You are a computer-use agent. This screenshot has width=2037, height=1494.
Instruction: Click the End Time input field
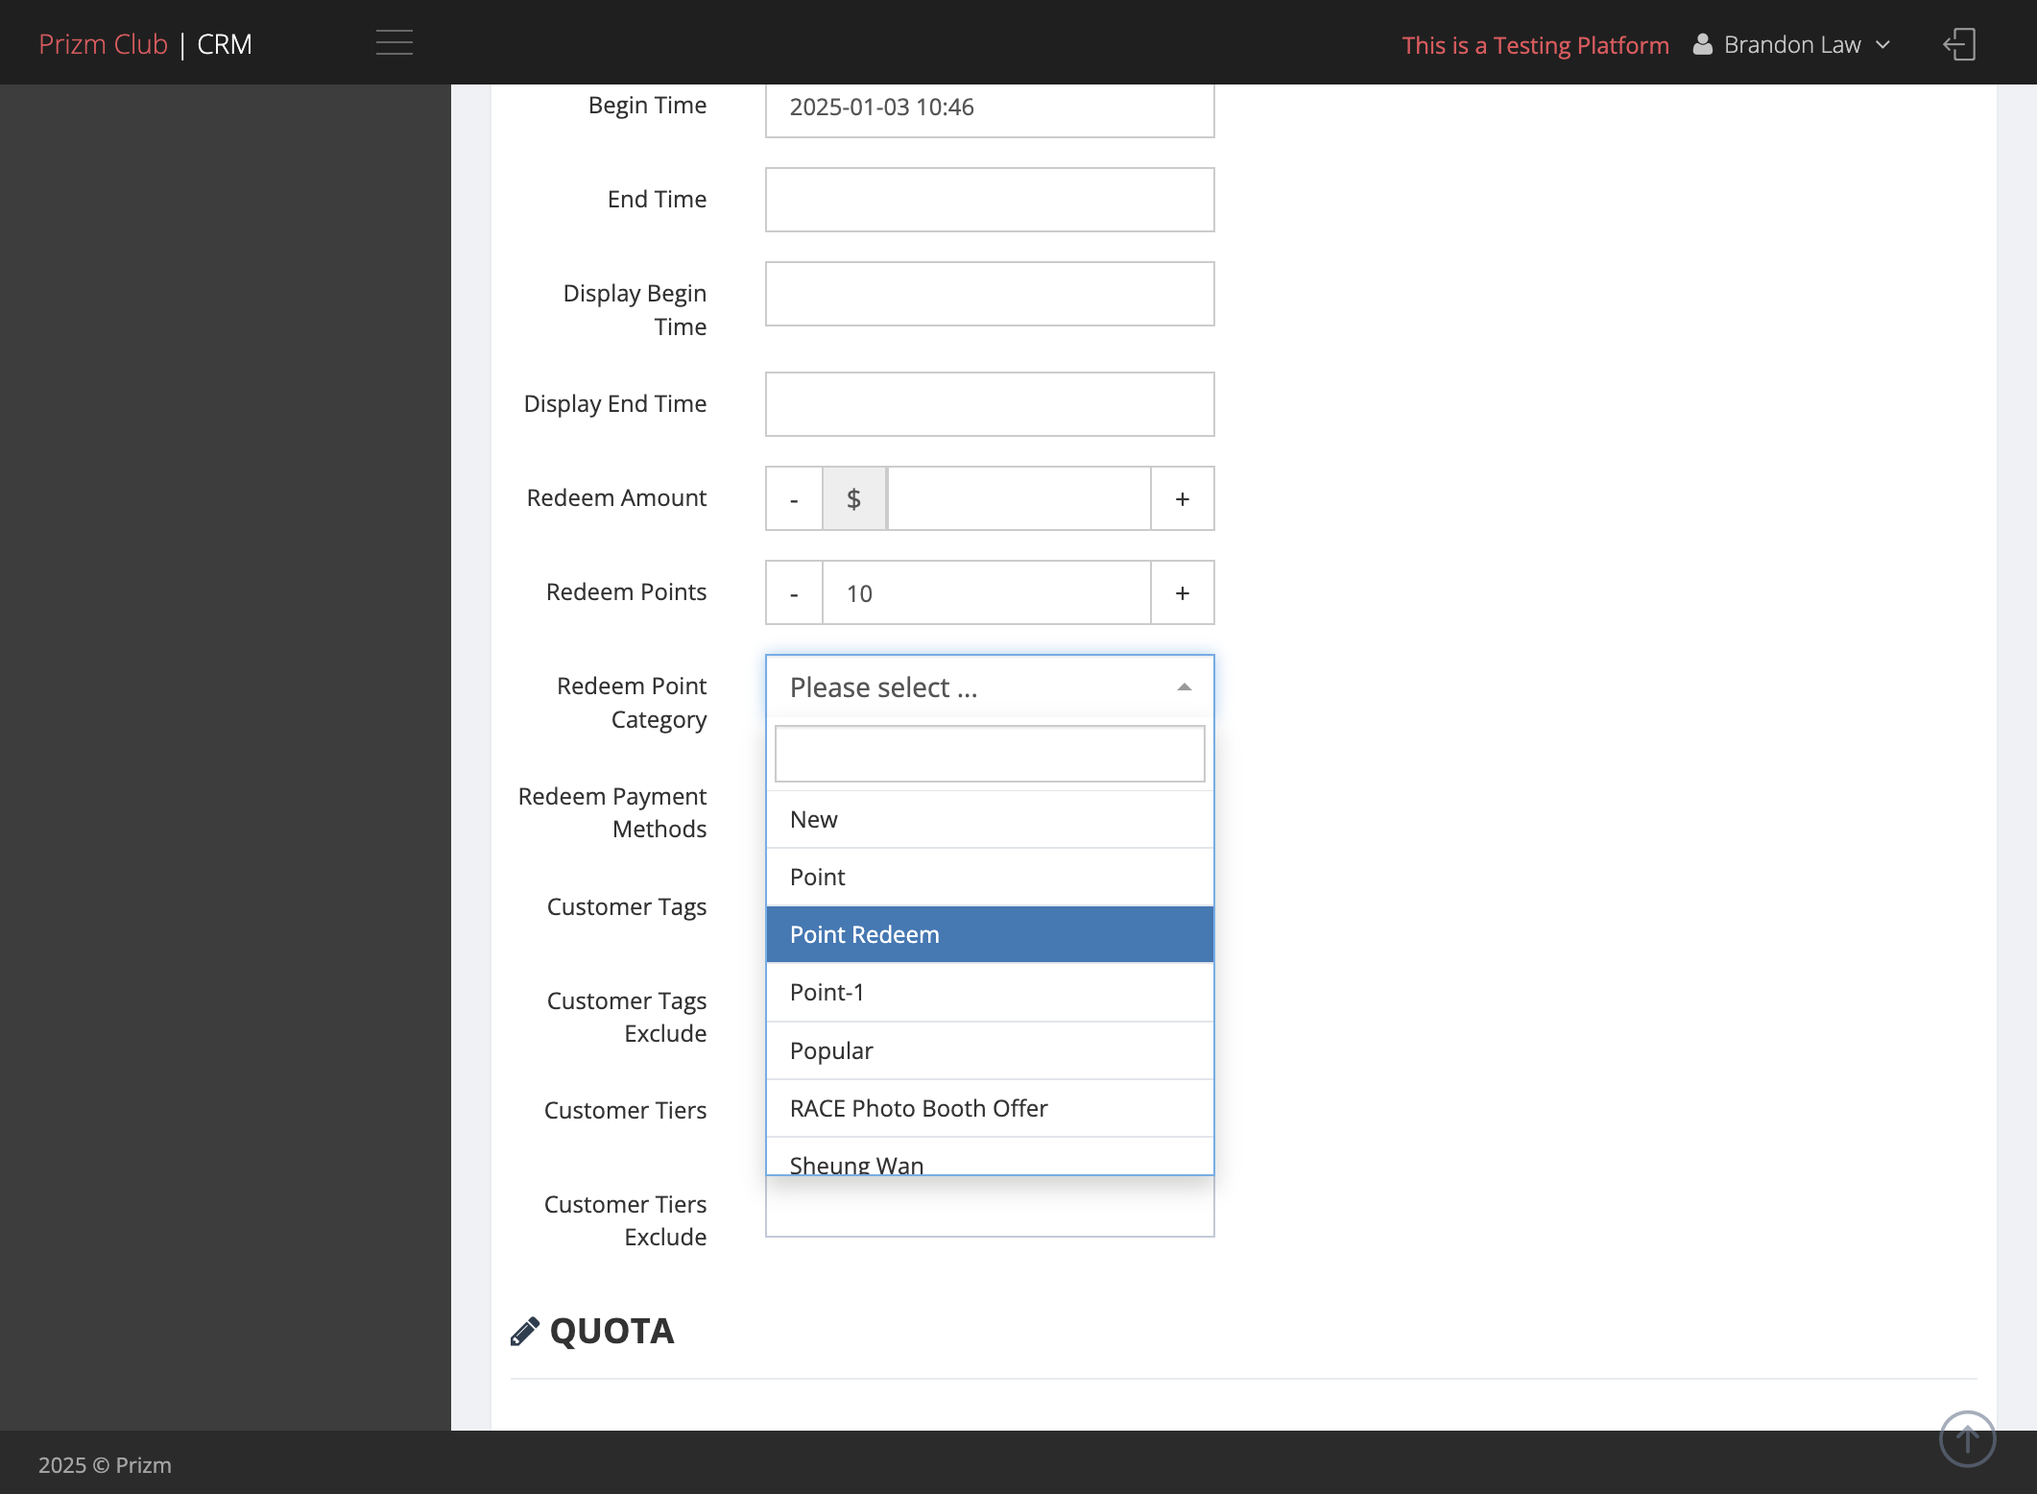[x=990, y=200]
